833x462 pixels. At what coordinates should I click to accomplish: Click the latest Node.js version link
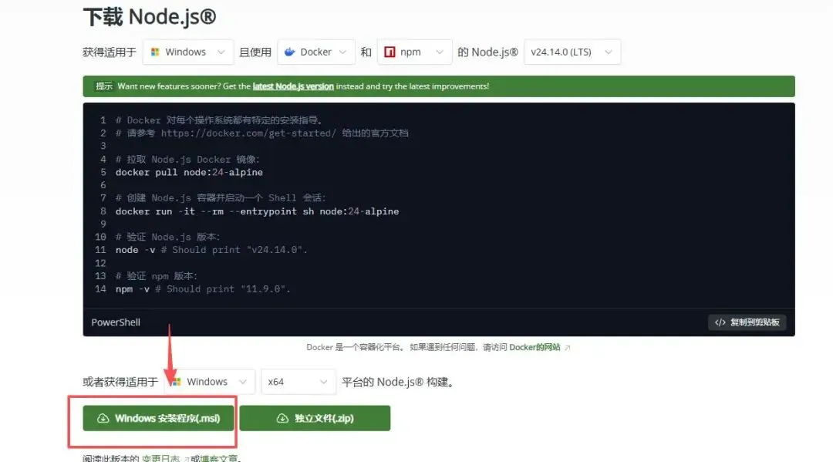[x=293, y=86]
